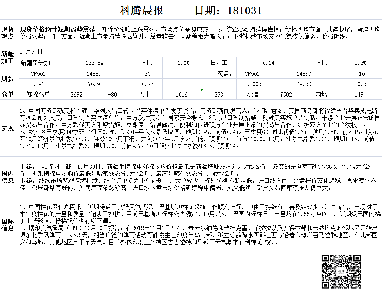The width and height of the screenshot is (382, 293).
Task: Click the 宏观 section header
Action: (8, 128)
